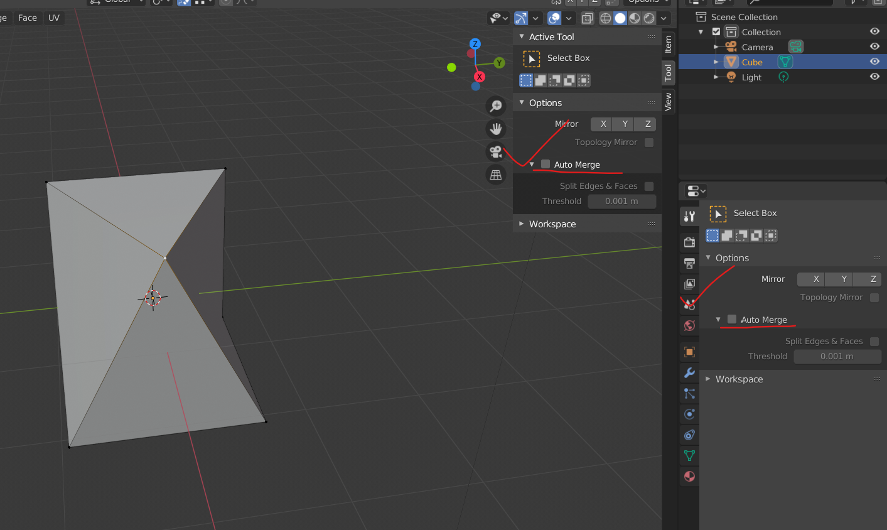This screenshot has width=887, height=530.
Task: Collapse the Collection tree in outliner
Action: (701, 32)
